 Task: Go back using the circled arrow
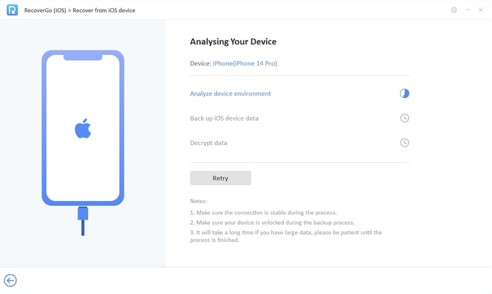(10, 281)
